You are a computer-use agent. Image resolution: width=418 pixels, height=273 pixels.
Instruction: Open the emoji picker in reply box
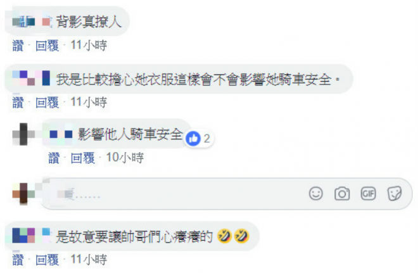click(x=316, y=194)
